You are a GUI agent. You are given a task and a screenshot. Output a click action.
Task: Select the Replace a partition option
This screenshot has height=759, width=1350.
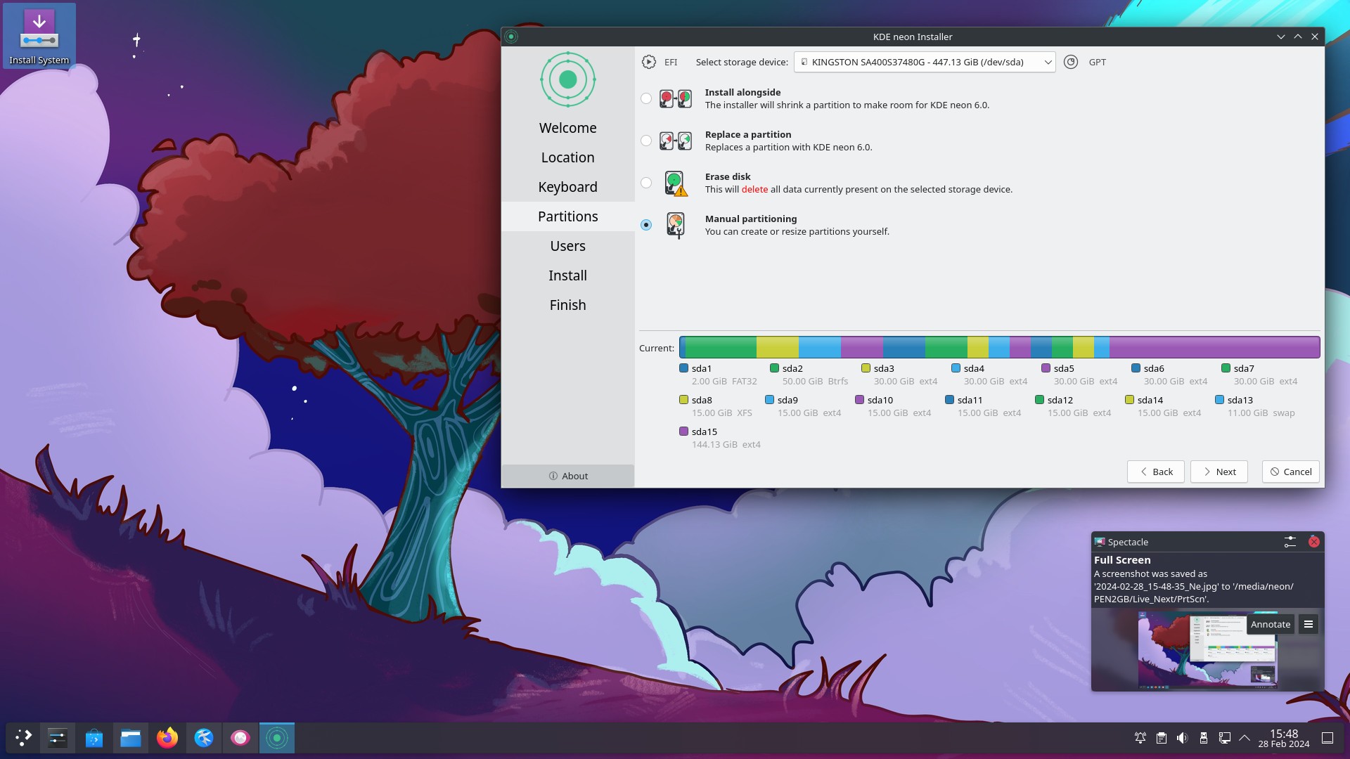point(646,141)
